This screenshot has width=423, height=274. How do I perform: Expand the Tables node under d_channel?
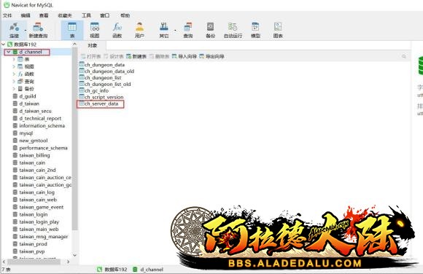tap(14, 59)
